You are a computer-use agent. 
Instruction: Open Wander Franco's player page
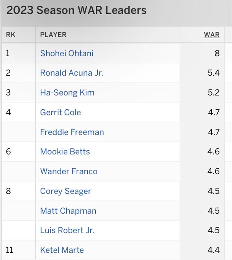(x=69, y=171)
